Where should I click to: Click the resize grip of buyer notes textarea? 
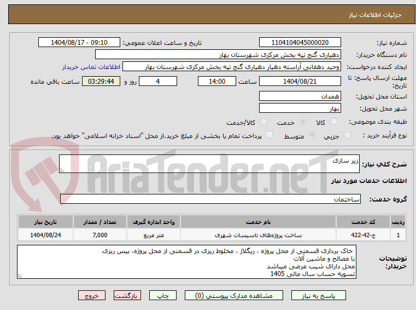[x=20, y=276]
